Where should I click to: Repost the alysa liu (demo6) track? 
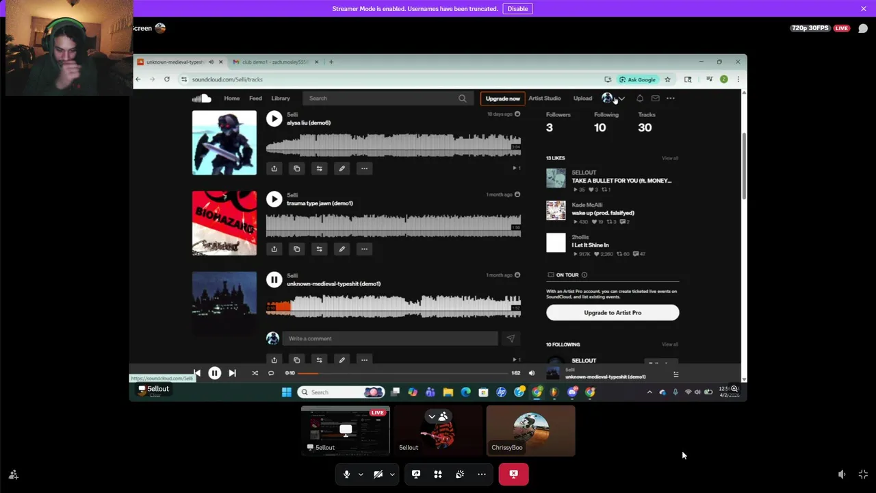point(319,168)
